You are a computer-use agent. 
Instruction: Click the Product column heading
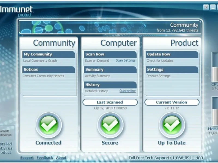click(184, 43)
